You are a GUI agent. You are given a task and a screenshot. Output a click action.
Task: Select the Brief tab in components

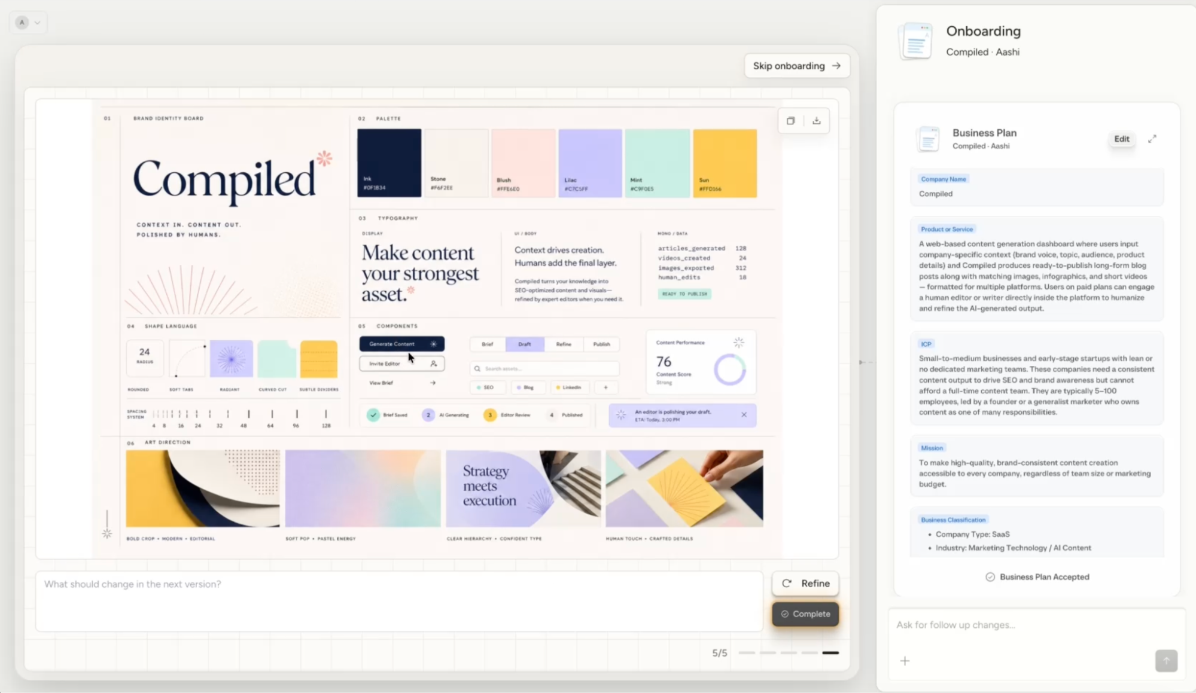pos(488,344)
